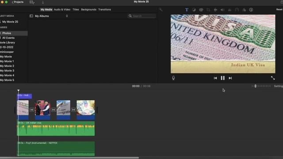Record a voiceover with the microphone
Screen dimensions: 283x159
173,78
